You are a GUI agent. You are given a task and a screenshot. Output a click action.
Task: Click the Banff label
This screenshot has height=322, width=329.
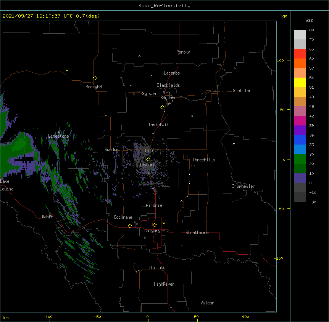coord(47,217)
